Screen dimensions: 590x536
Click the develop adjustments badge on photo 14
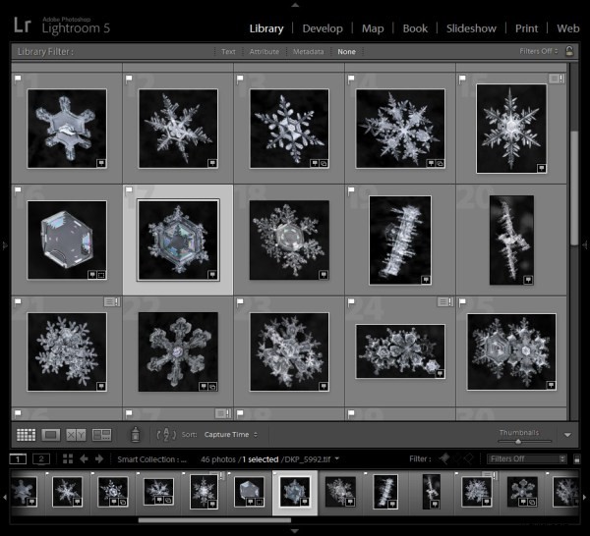440,163
